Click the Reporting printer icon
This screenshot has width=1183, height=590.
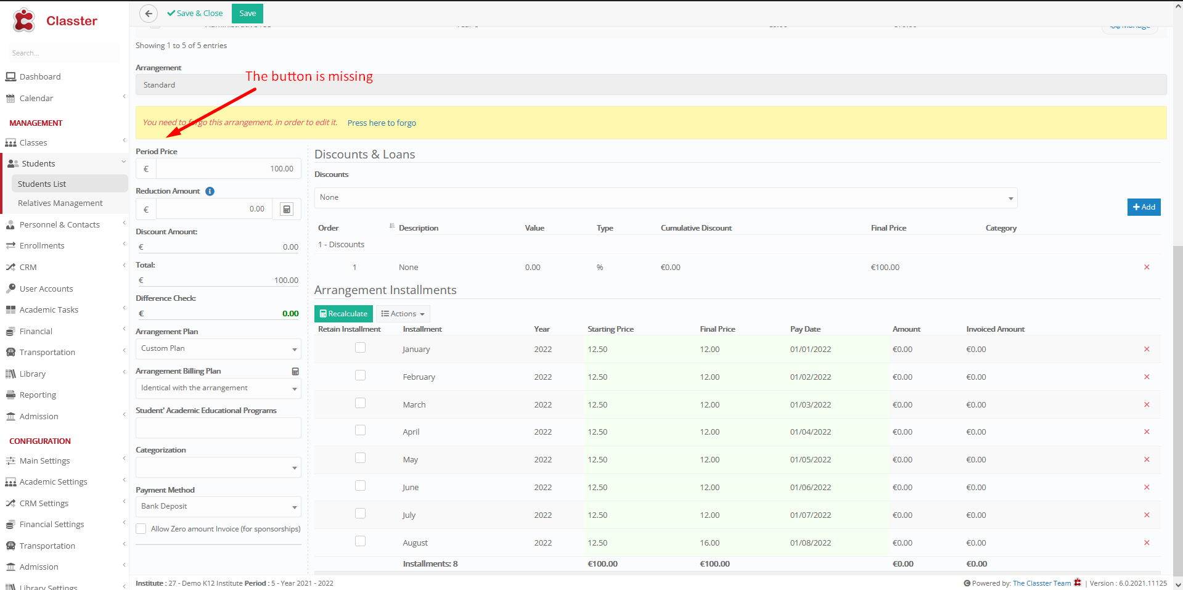tap(10, 395)
